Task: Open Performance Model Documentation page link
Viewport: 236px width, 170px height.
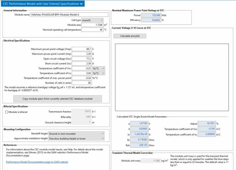Action: tap(37, 162)
